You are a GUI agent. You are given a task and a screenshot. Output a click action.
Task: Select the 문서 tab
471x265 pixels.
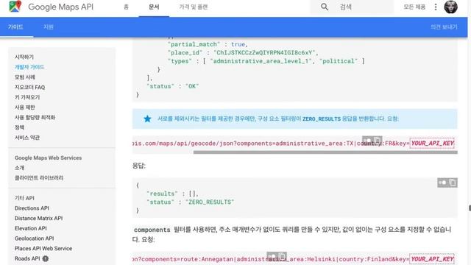click(154, 7)
